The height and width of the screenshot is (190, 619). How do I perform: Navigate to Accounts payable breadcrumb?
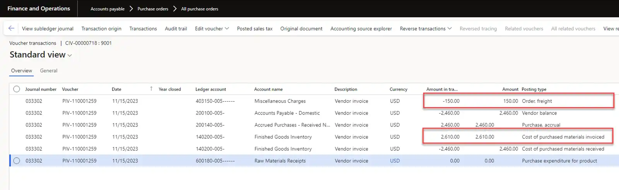[107, 9]
